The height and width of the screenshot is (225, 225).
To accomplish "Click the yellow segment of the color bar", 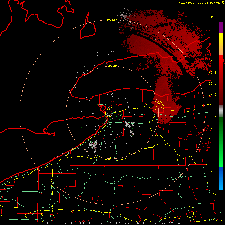I will pyautogui.click(x=221, y=44).
